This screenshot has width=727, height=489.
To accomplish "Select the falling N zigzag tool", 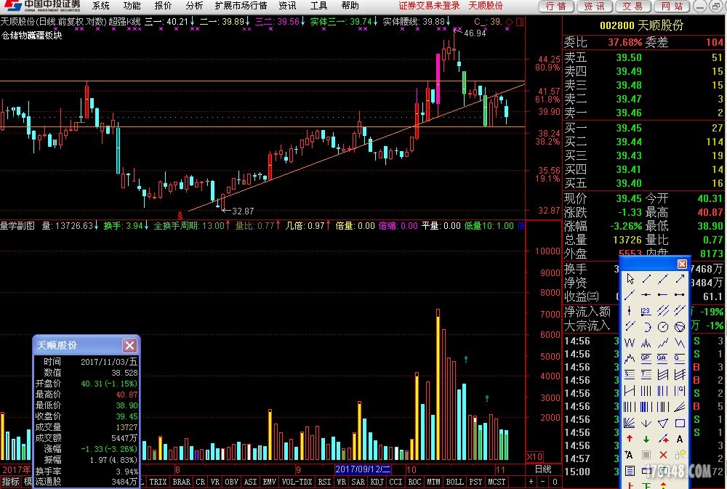I will pyautogui.click(x=680, y=343).
